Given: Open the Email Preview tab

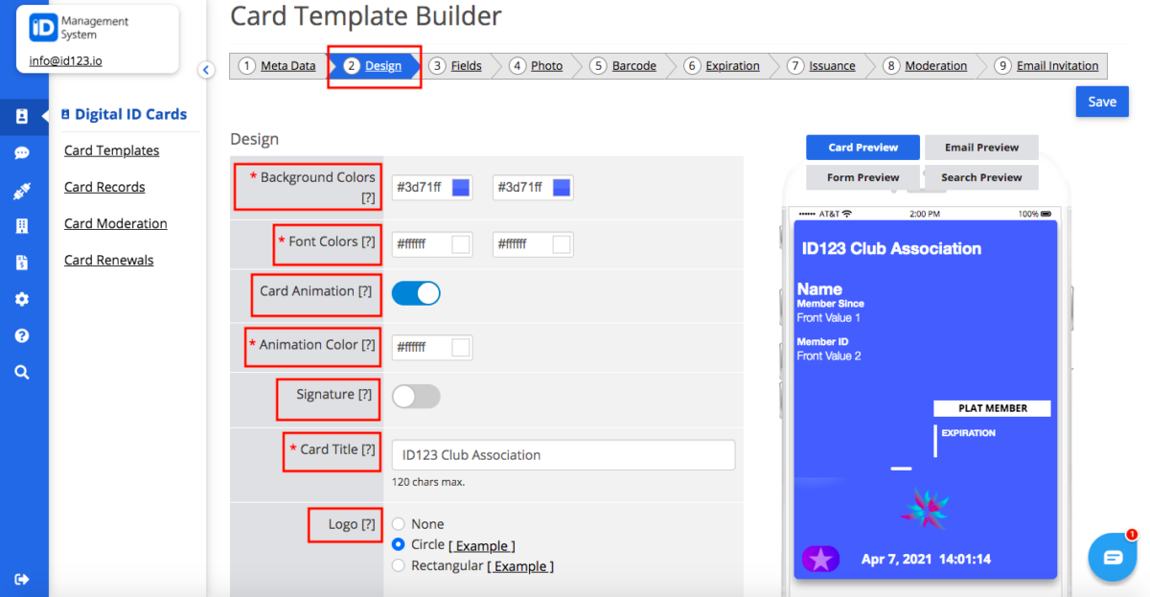Looking at the screenshot, I should pyautogui.click(x=980, y=147).
